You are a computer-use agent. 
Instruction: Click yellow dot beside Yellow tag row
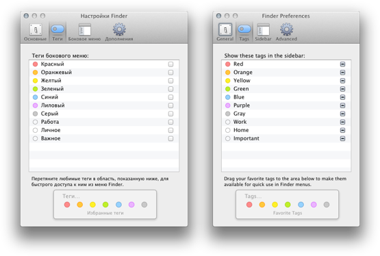227,81
